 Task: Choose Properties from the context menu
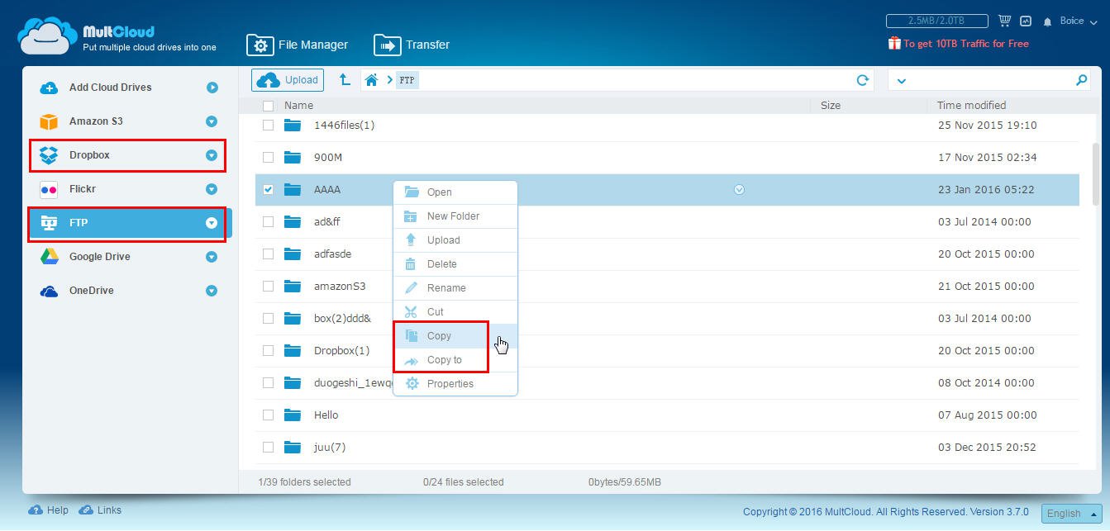click(455, 384)
